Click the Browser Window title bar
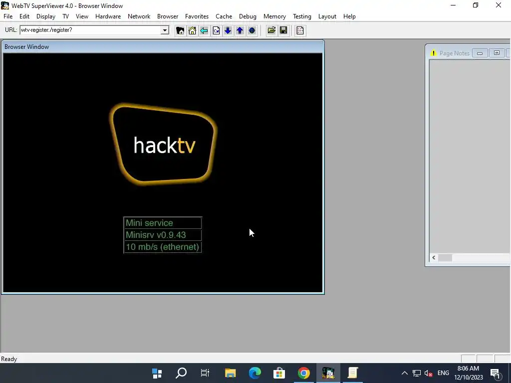 (x=163, y=47)
